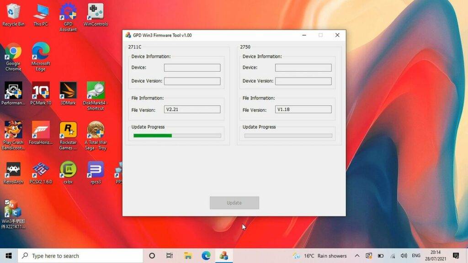Click the 2711C Device Version field
The height and width of the screenshot is (263, 468).
[192, 81]
